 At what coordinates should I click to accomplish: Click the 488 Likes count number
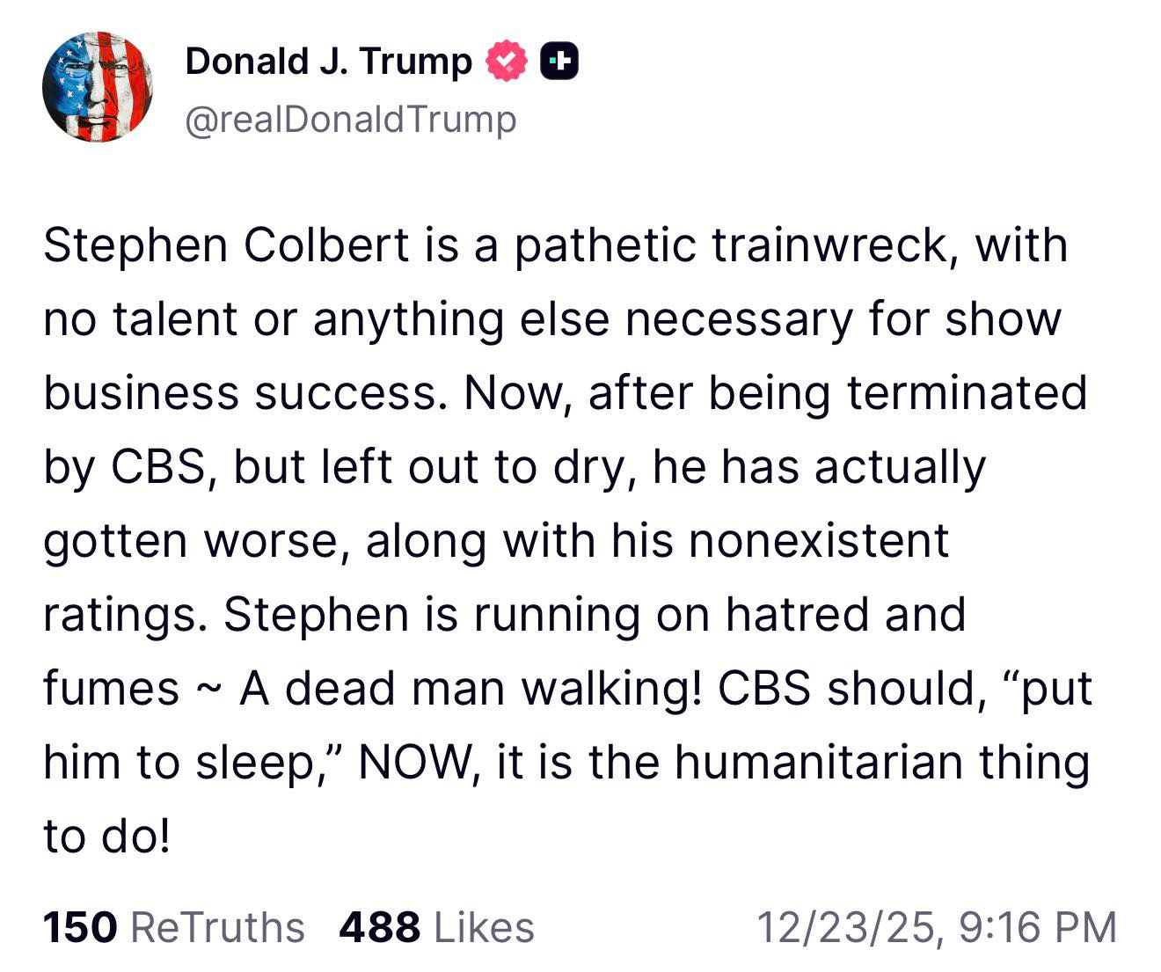click(379, 927)
